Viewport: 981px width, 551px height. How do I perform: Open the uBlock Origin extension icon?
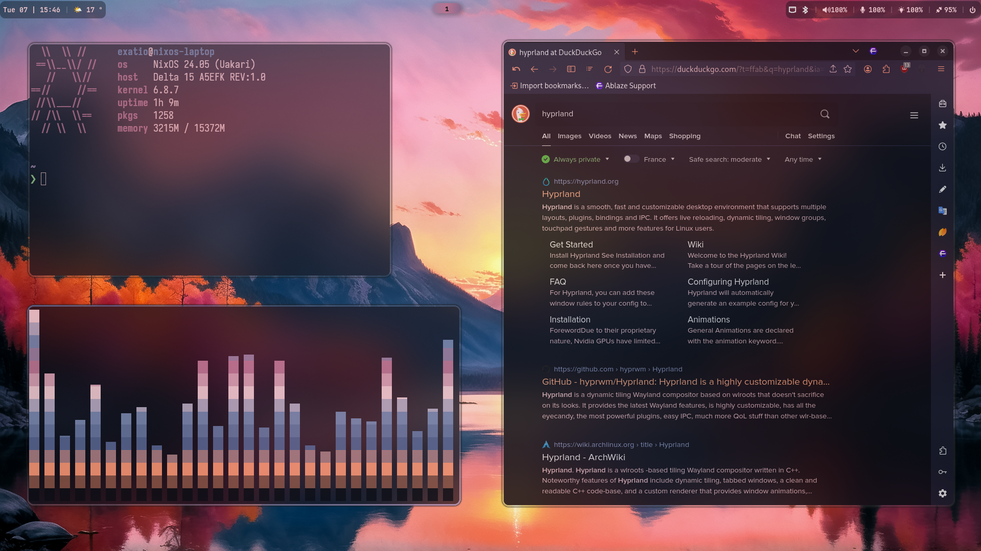click(904, 69)
